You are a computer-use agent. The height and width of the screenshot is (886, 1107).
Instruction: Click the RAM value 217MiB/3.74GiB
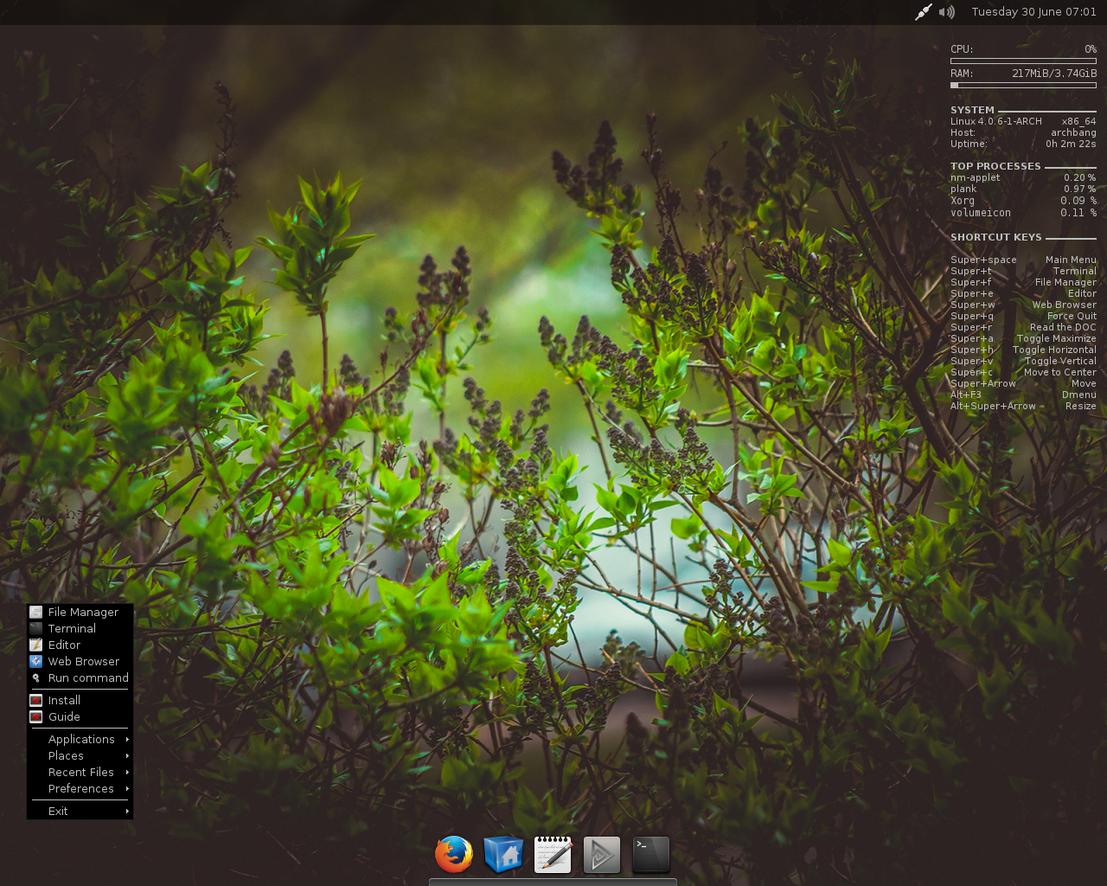tap(1054, 74)
